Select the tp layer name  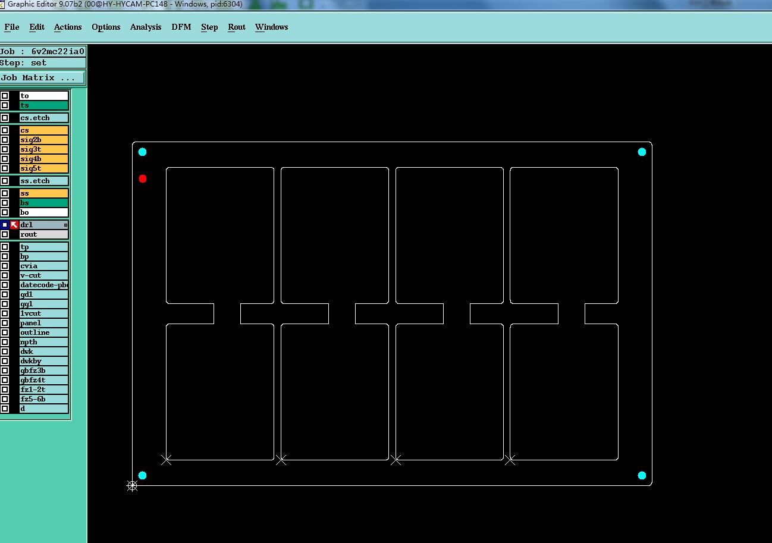pyautogui.click(x=44, y=247)
